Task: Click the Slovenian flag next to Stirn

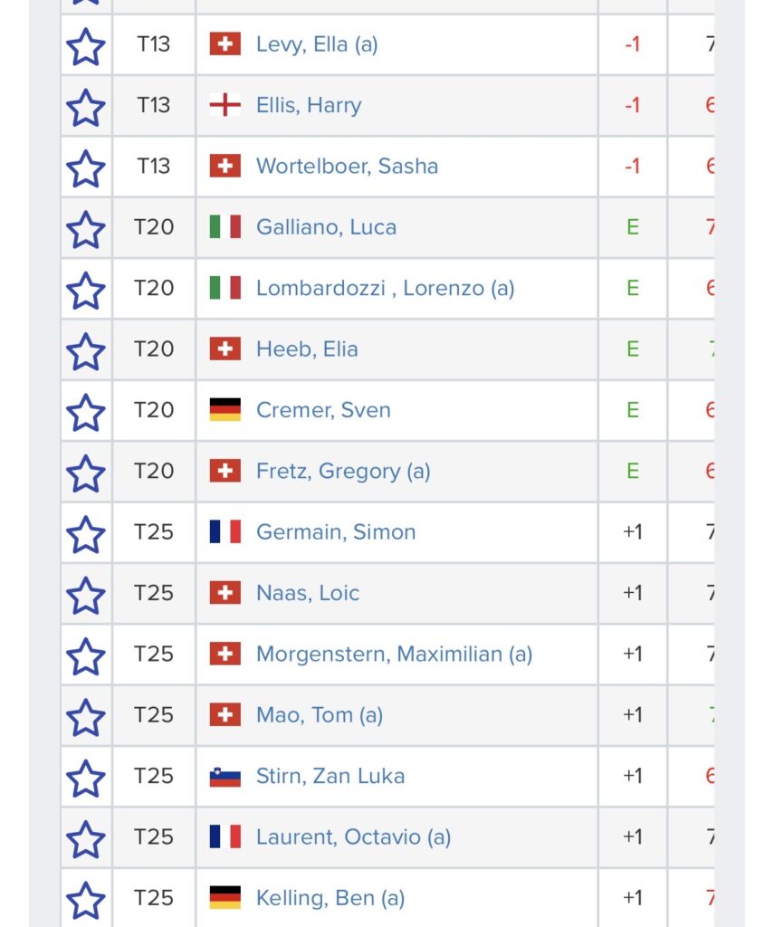Action: 225,776
